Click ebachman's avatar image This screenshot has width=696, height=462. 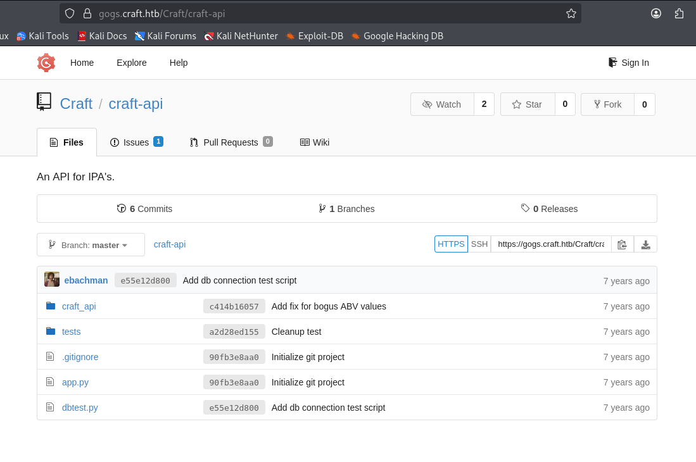pos(52,279)
